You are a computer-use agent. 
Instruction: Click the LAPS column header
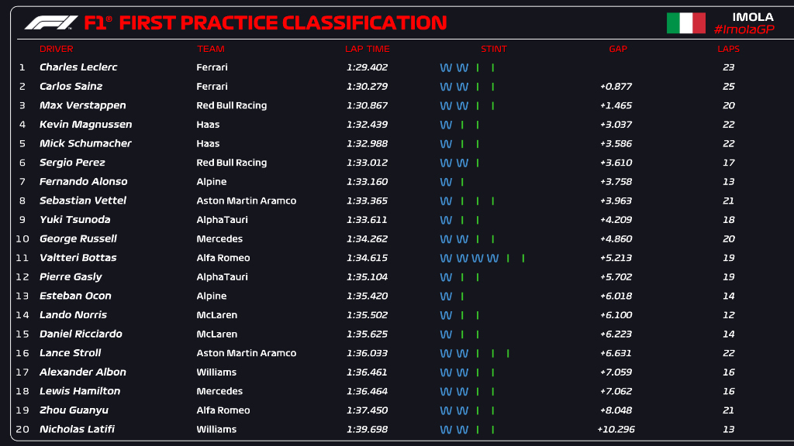click(728, 49)
